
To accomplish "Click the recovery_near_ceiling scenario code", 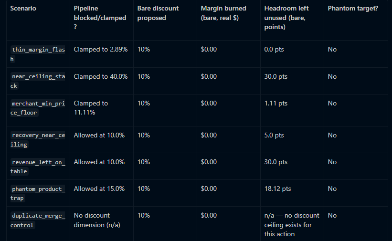I will click(x=38, y=140).
